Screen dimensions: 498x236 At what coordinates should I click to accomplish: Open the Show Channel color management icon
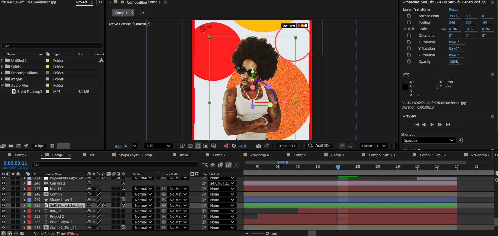pyautogui.click(x=226, y=146)
